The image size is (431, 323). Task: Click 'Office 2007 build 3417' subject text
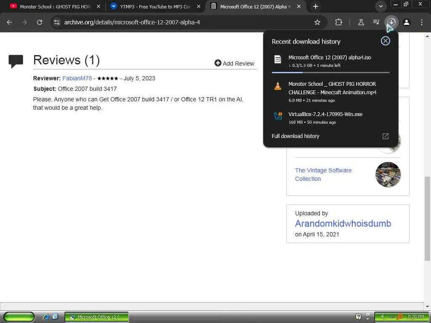[87, 89]
